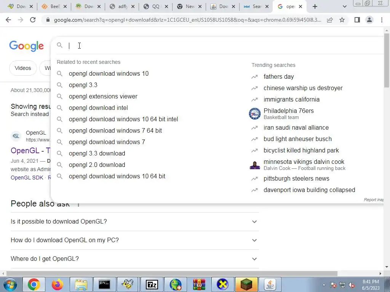Open Windows Explorer from the taskbar
This screenshot has height=292, width=390.
81,284
